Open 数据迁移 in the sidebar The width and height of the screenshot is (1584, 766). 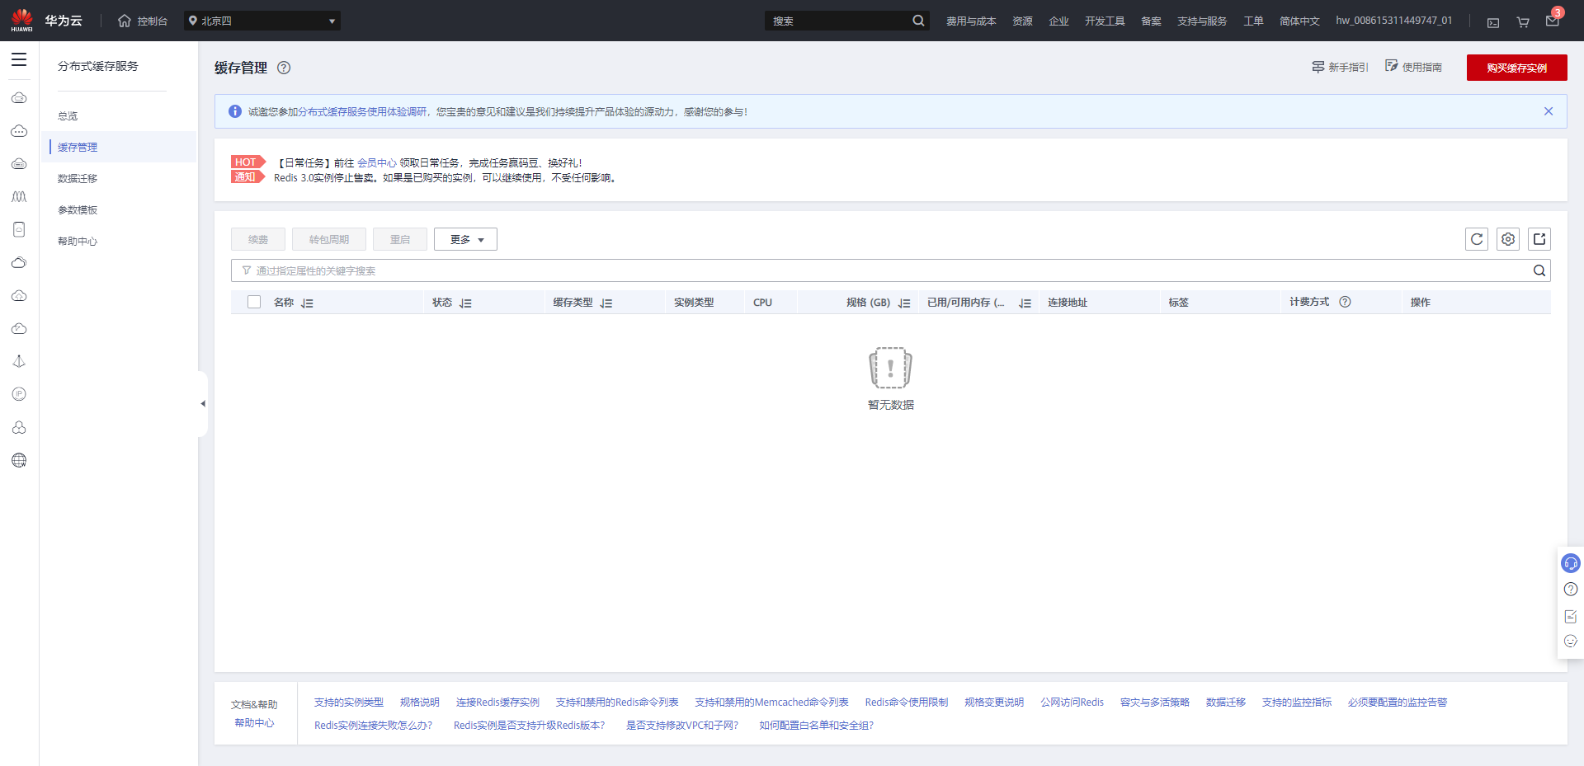coord(78,179)
